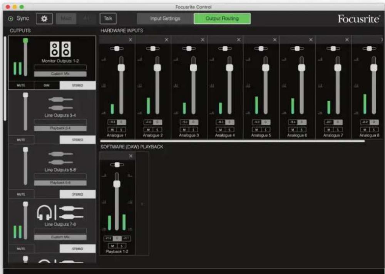Viewport: 385px width, 274px height.
Task: Click the pan knob on Analogue 4
Action: click(x=225, y=48)
